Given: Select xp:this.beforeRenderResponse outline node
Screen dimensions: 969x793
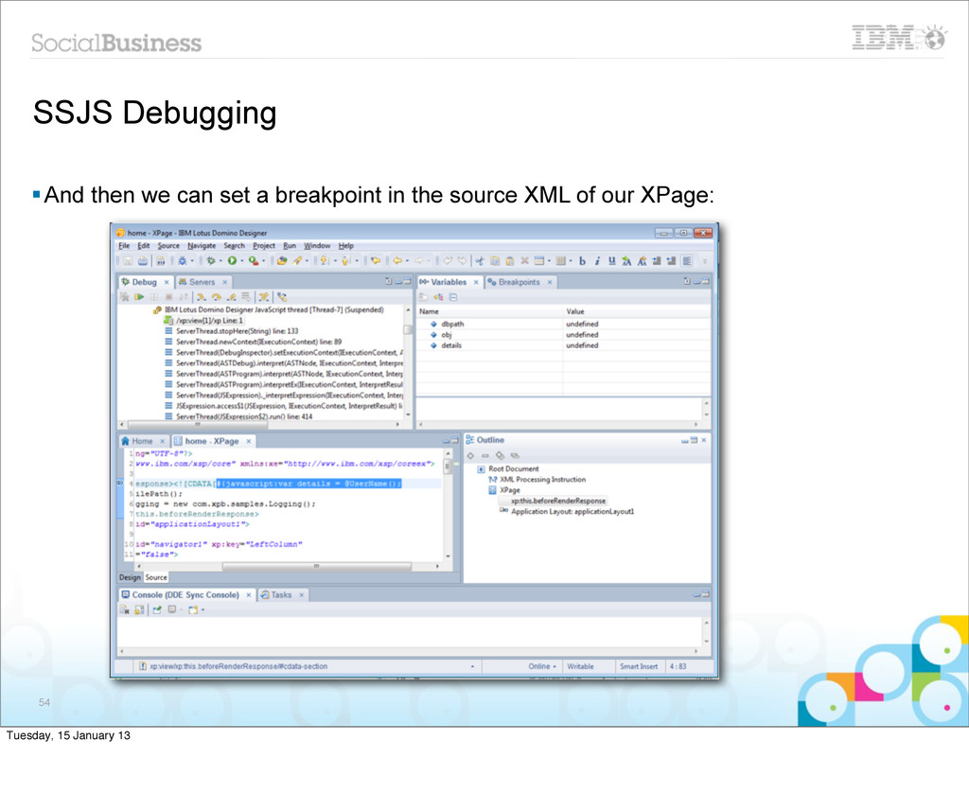Looking at the screenshot, I should pos(558,501).
